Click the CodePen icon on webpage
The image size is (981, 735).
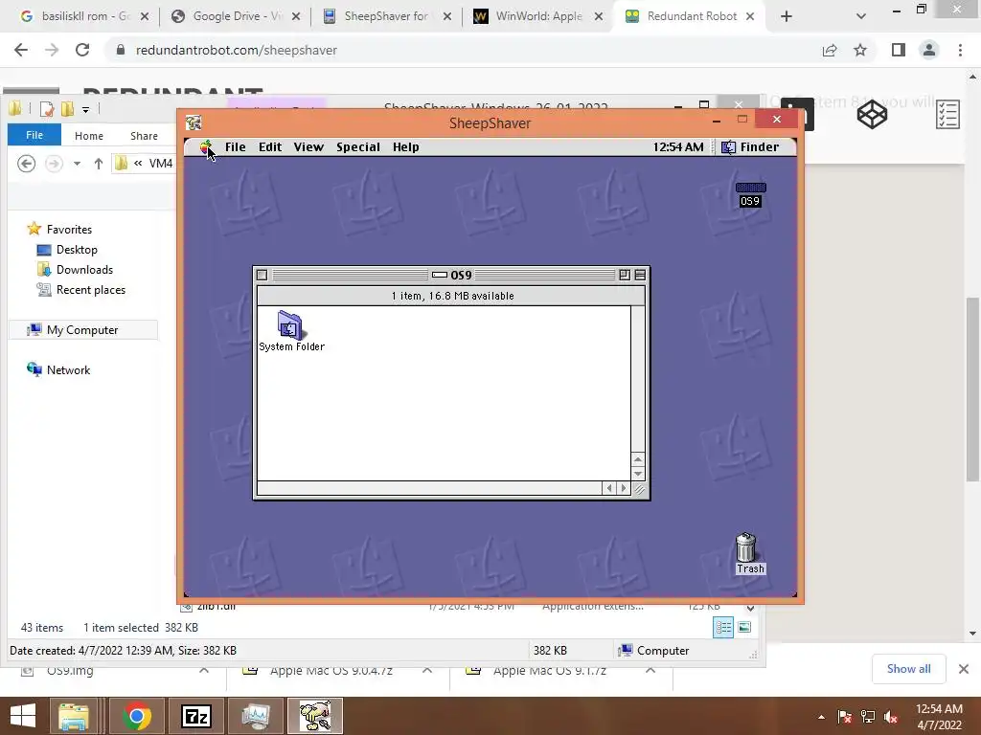(872, 115)
